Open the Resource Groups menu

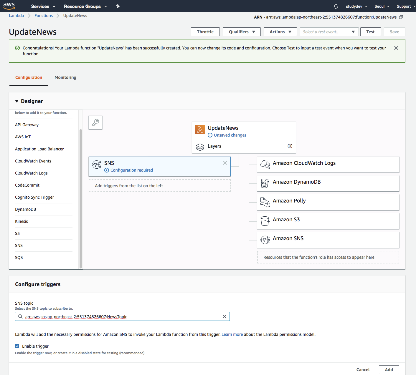[85, 6]
